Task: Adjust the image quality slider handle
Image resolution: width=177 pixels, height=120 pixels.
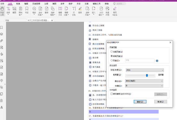Action: 147,75
